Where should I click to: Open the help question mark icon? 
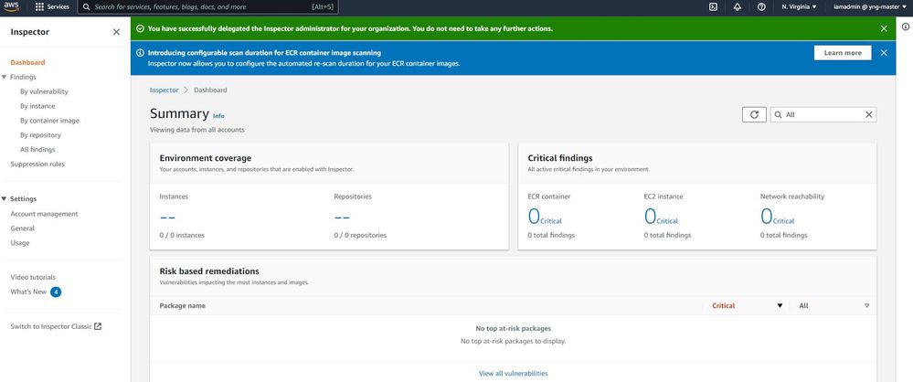pos(761,7)
